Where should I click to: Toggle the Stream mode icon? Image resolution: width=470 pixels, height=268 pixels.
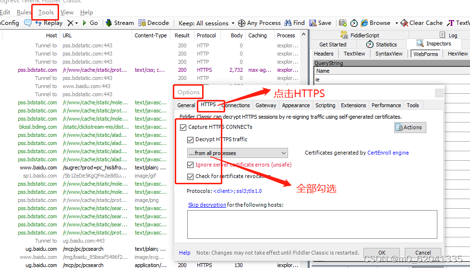[x=109, y=23]
